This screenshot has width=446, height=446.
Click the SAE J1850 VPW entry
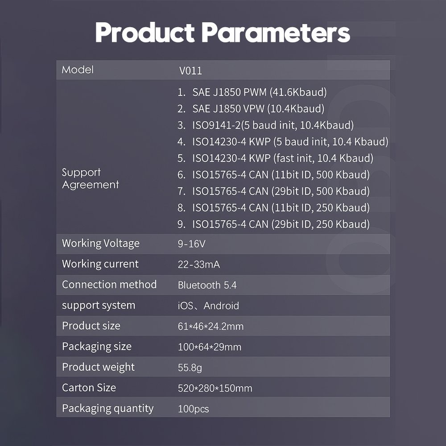(251, 109)
